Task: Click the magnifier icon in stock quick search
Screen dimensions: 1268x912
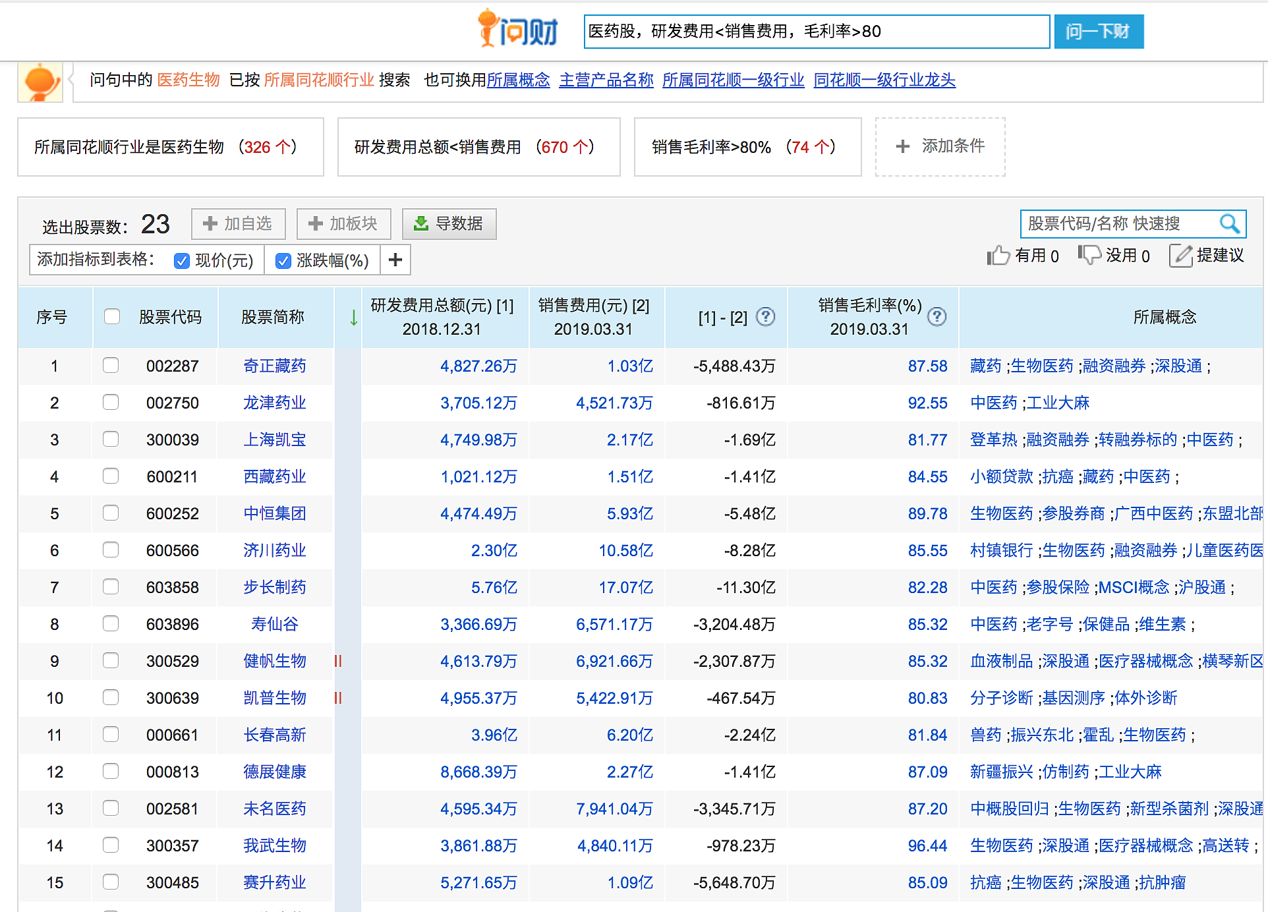Action: click(x=1229, y=224)
